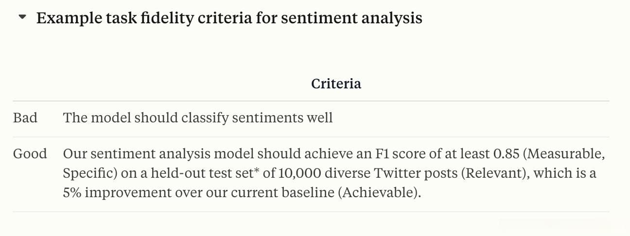Viewport: 630px width, 236px height.
Task: Select the "Bad" row label
Action: (25, 118)
